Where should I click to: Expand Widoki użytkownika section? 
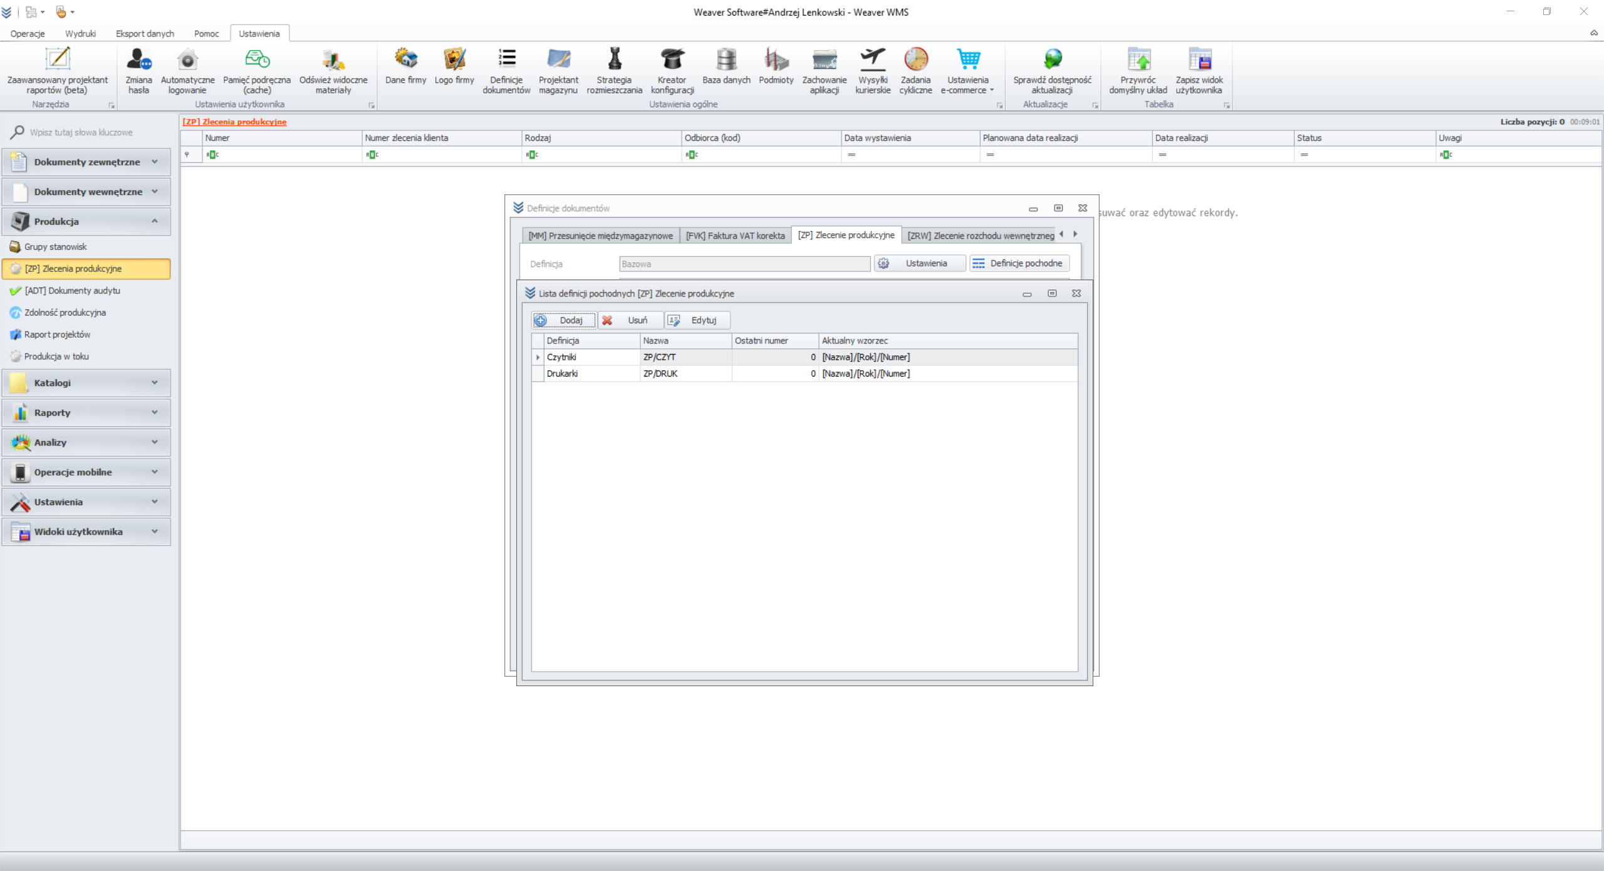pyautogui.click(x=86, y=532)
